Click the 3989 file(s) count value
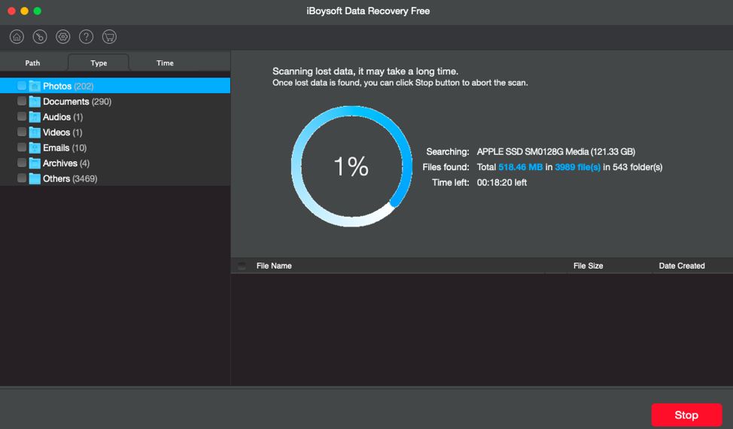 coord(577,167)
